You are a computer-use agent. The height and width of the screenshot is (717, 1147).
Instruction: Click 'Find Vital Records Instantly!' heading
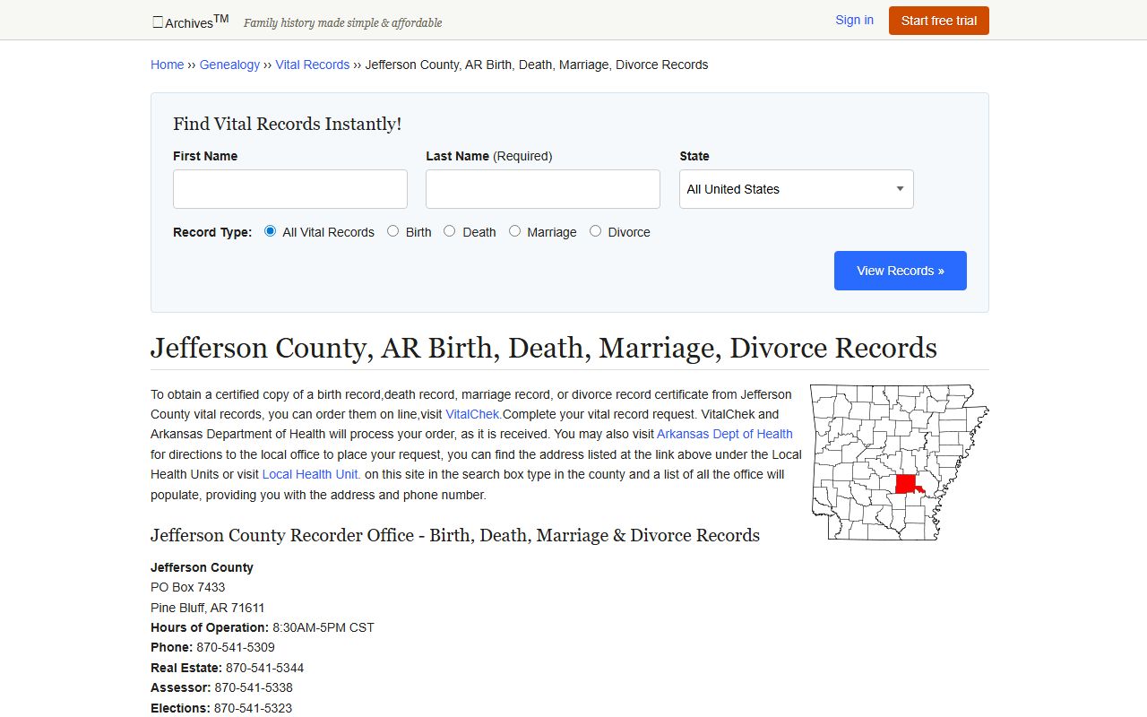click(x=288, y=124)
